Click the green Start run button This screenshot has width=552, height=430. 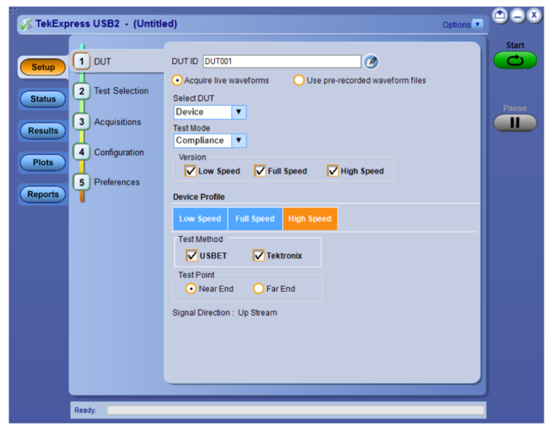[515, 60]
